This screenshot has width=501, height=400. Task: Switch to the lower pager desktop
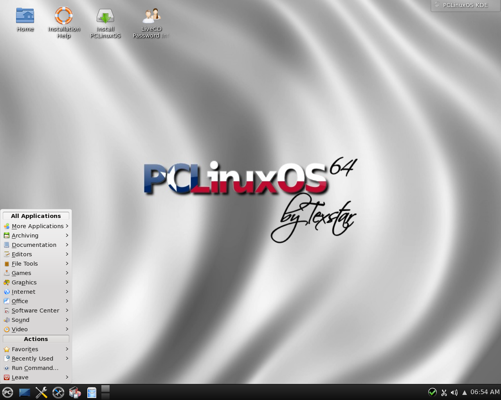coord(105,396)
